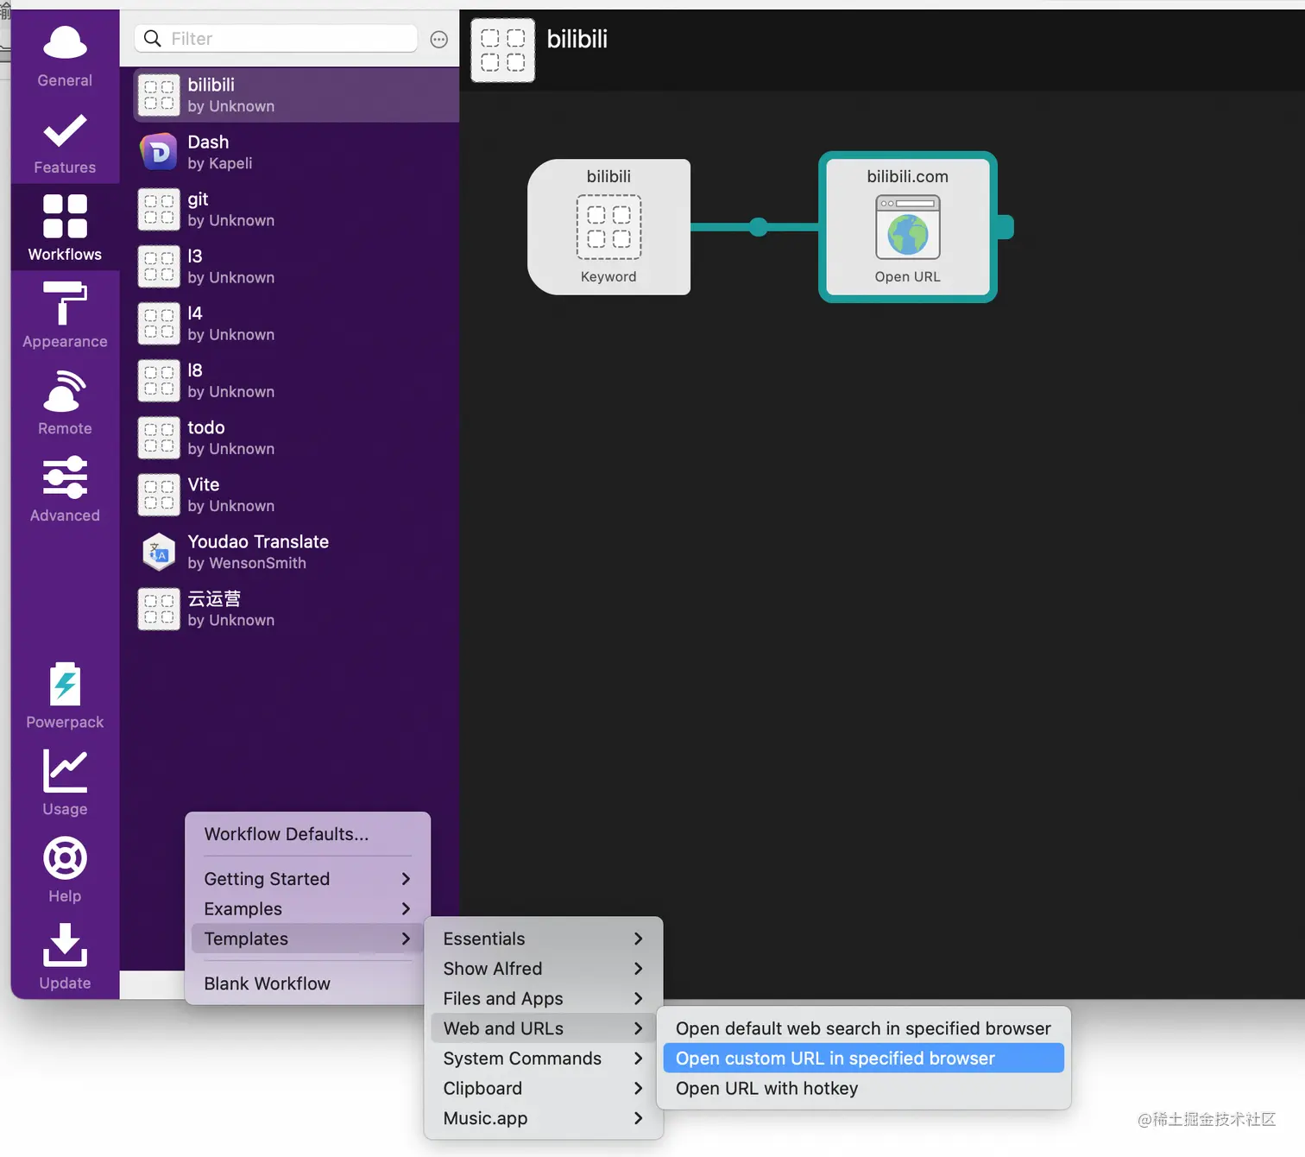Expand the Show Alfred submenu
Viewport: 1305px width, 1157px height.
[544, 969]
